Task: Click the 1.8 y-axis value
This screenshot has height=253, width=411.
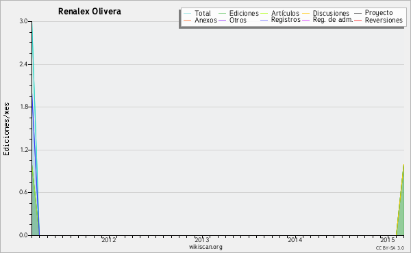Action: pos(23,107)
